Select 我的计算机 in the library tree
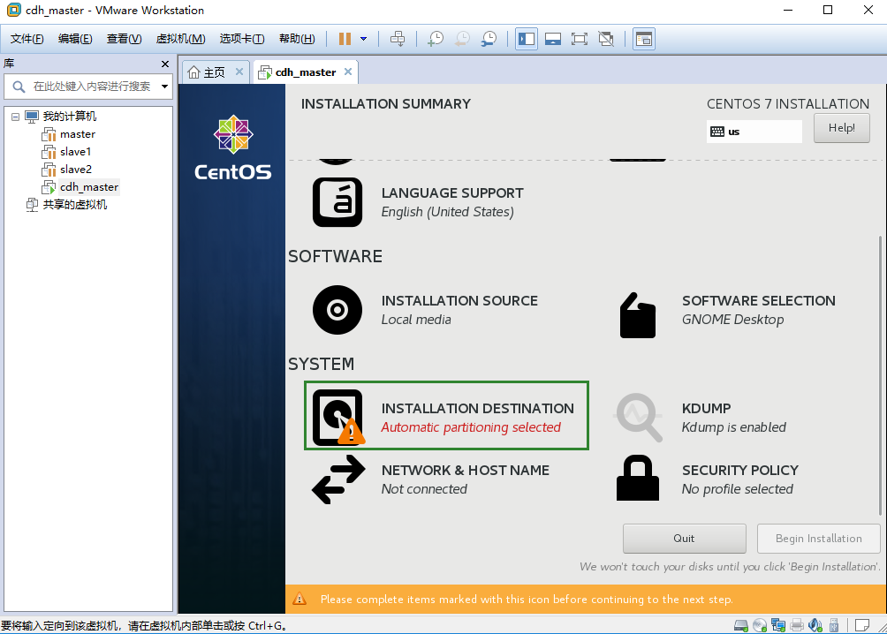887x634 pixels. 70,116
